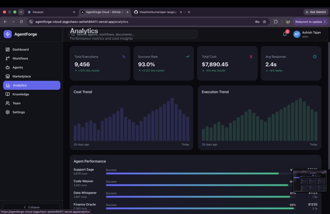Click the Chrome profile avatar icon
This screenshot has height=214, width=330.
[288, 22]
